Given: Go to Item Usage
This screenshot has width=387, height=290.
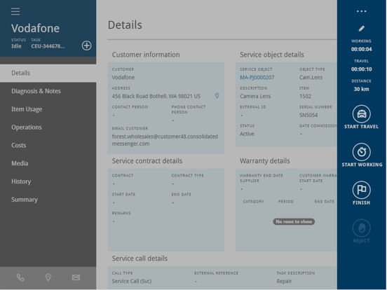Looking at the screenshot, I should pos(48,109).
